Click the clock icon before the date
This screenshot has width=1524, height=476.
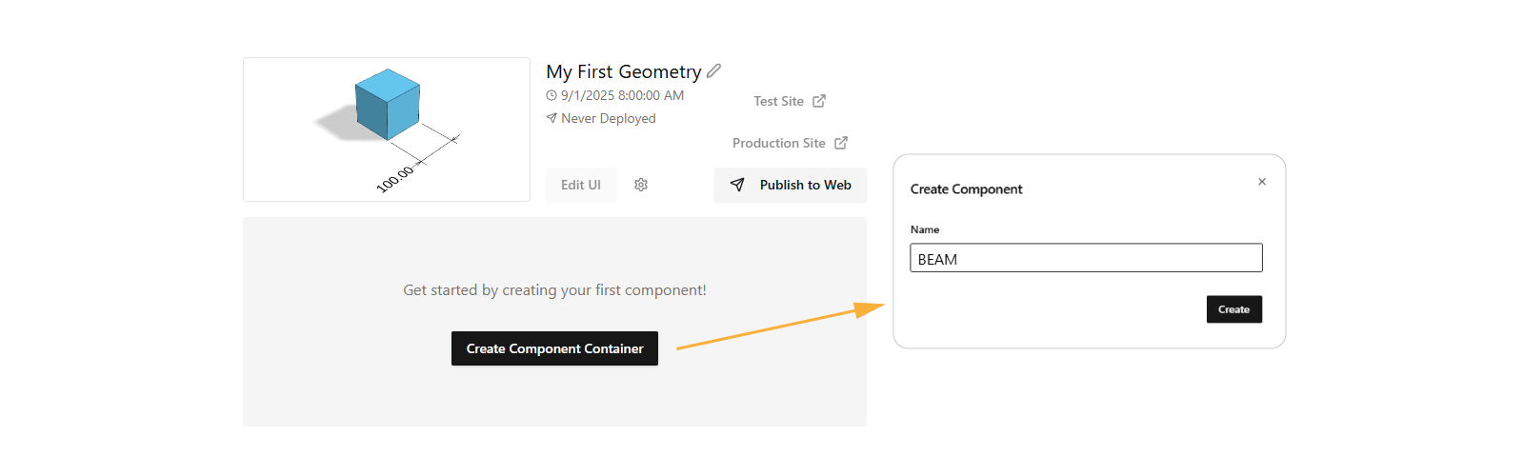click(551, 95)
